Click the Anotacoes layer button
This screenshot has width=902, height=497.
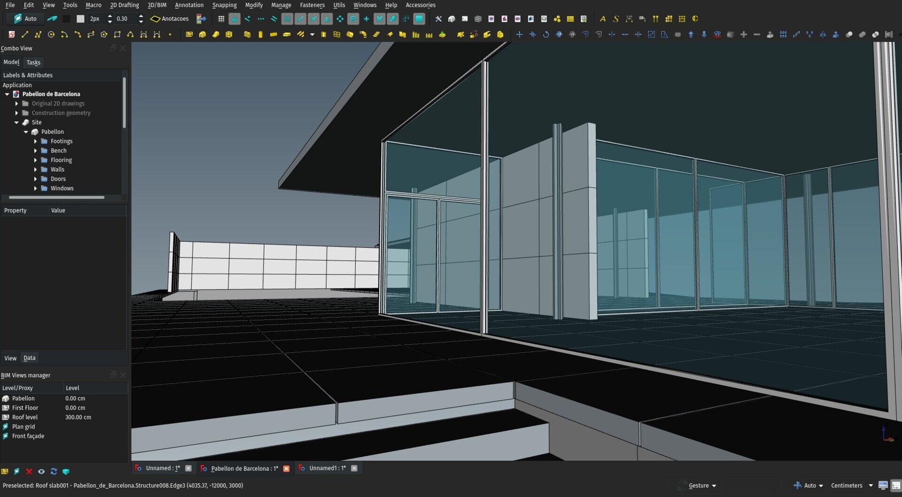170,19
